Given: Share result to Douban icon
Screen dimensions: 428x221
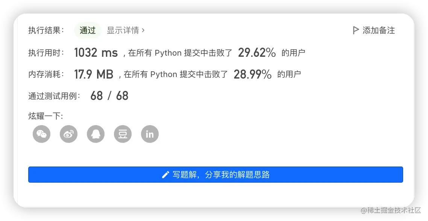Looking at the screenshot, I should (123, 134).
